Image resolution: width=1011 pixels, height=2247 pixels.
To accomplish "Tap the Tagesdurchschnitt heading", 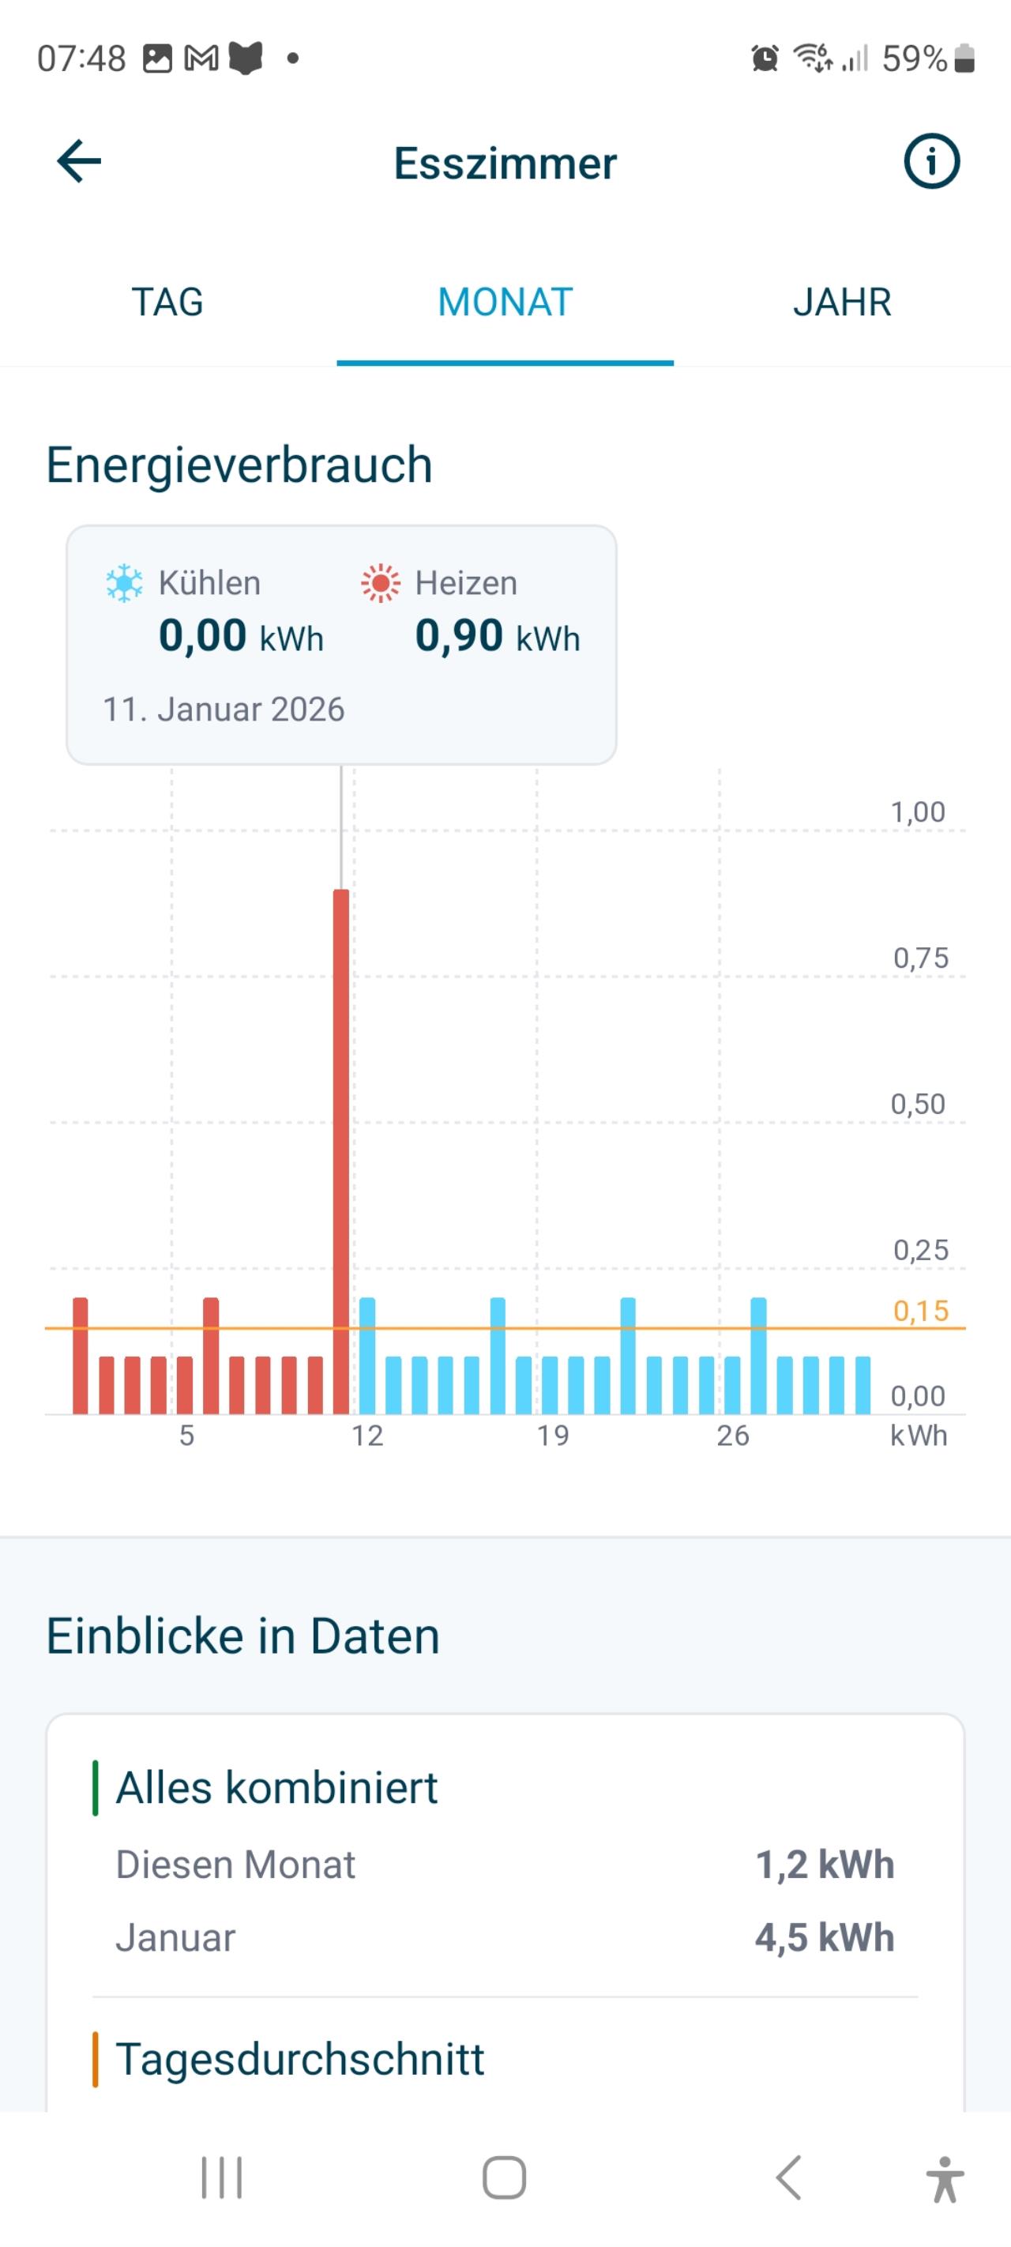I will tap(299, 2060).
